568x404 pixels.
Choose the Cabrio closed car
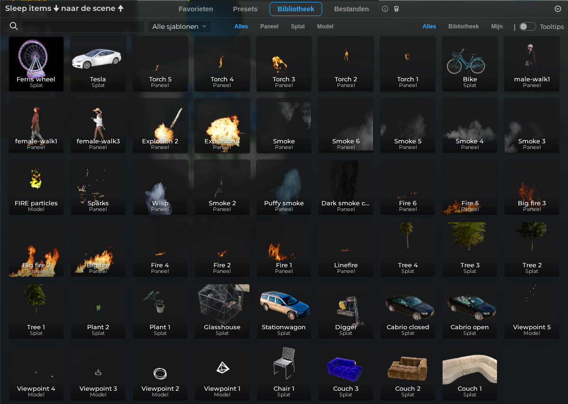pyautogui.click(x=408, y=312)
